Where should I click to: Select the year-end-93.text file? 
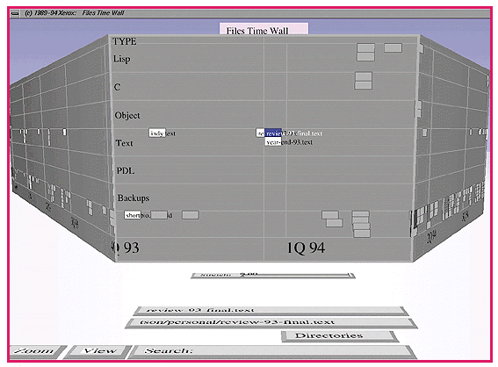click(273, 141)
